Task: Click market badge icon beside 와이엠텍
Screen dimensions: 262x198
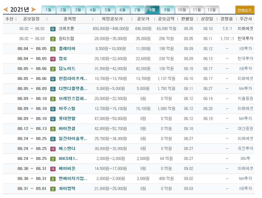Action: (x=53, y=189)
